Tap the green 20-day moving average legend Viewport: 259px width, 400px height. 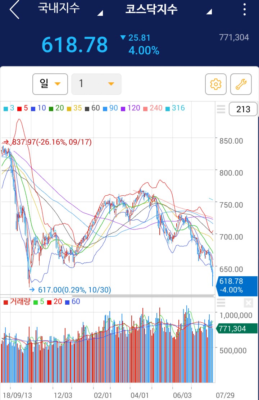(56, 108)
